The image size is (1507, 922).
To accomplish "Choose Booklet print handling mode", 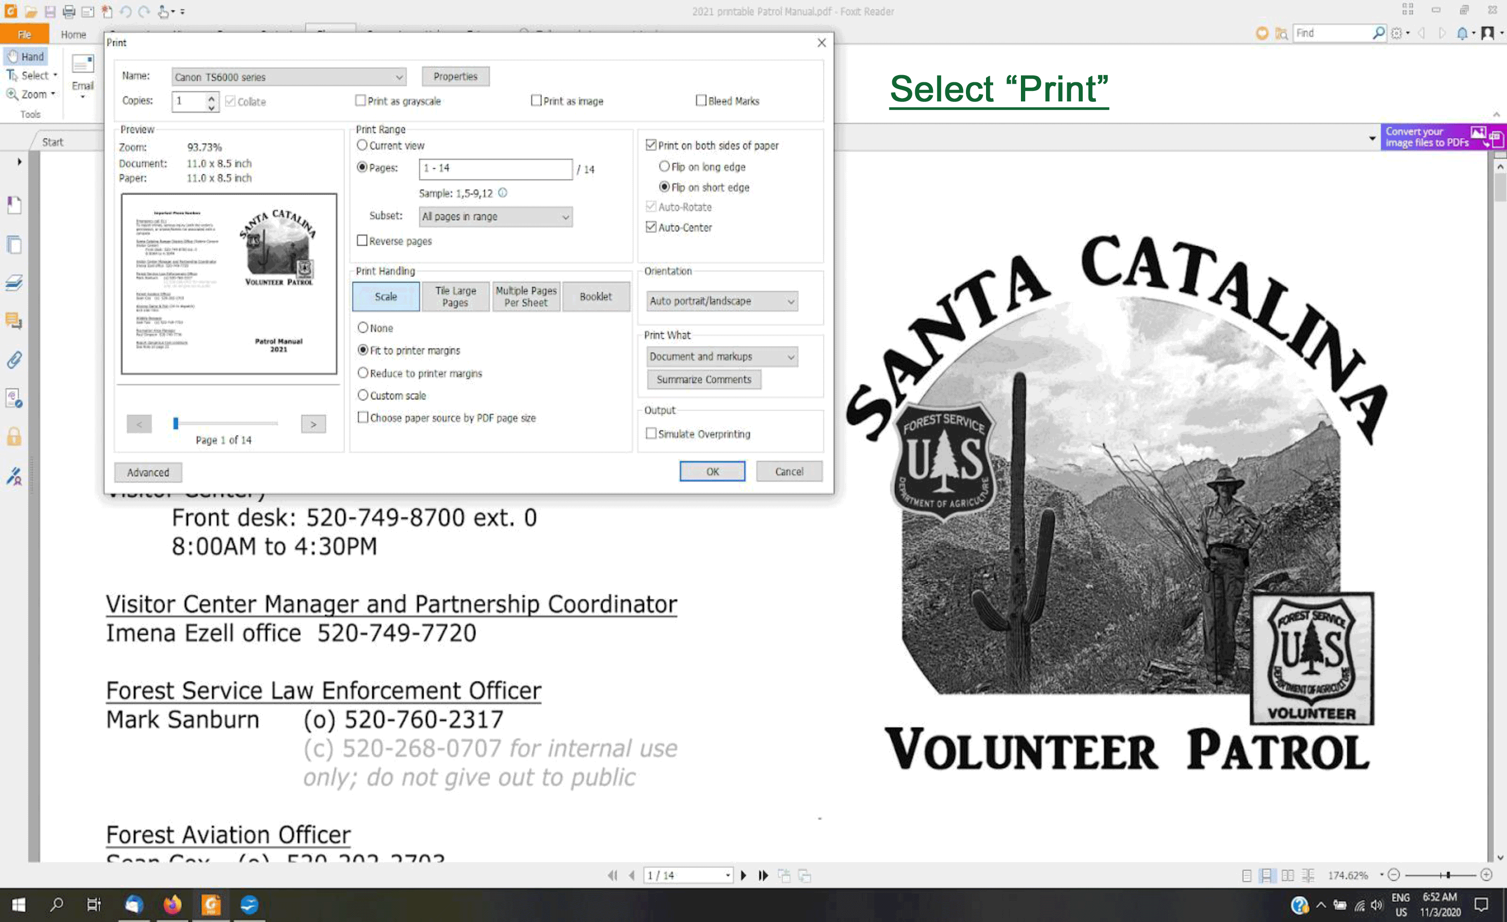I will point(596,296).
